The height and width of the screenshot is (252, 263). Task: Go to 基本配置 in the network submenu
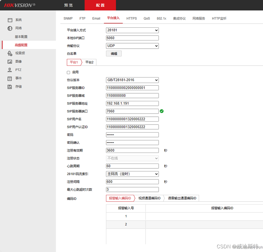point(21,37)
